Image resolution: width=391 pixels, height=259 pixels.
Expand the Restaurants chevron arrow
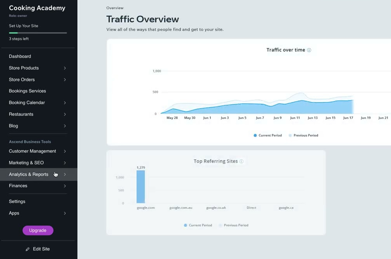65,114
